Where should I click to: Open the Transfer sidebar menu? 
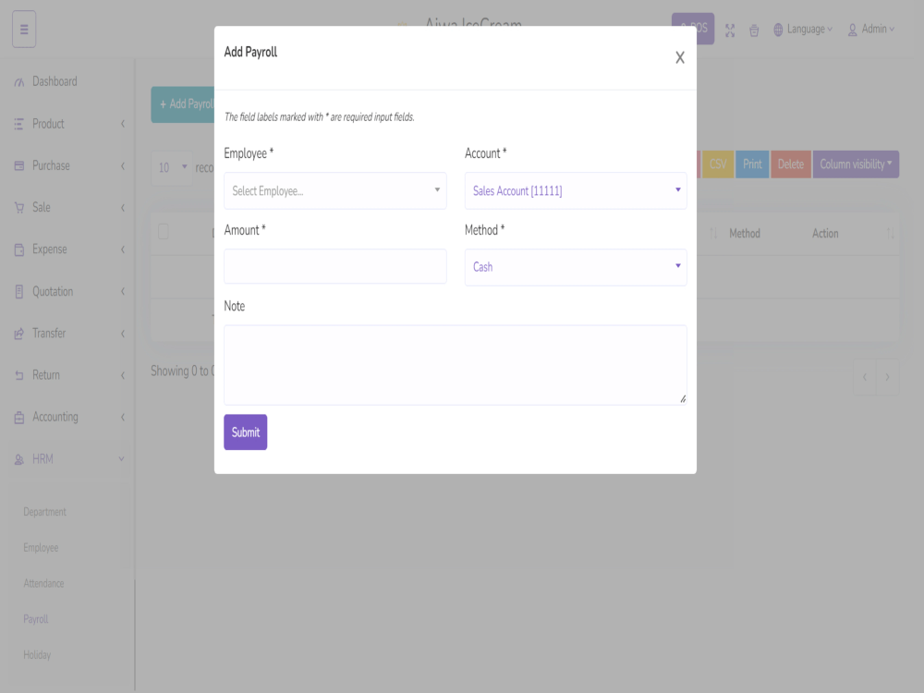click(68, 334)
